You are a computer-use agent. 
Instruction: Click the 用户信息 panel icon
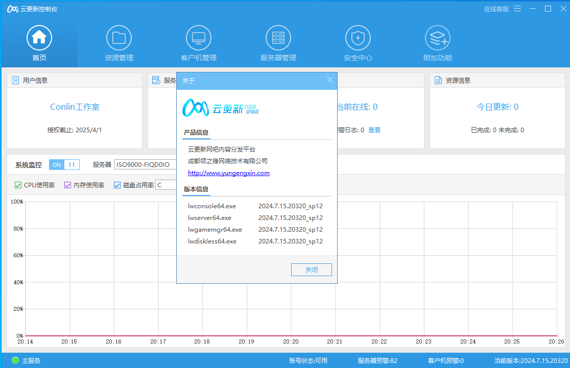pos(15,80)
